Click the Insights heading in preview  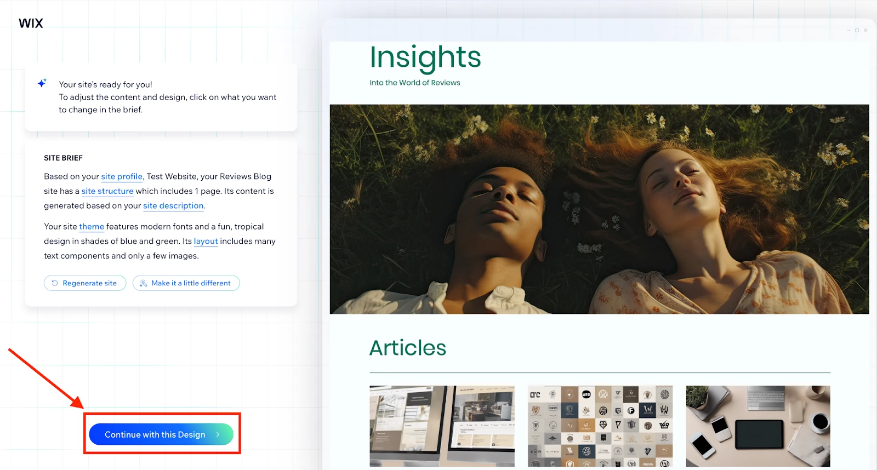[425, 58]
